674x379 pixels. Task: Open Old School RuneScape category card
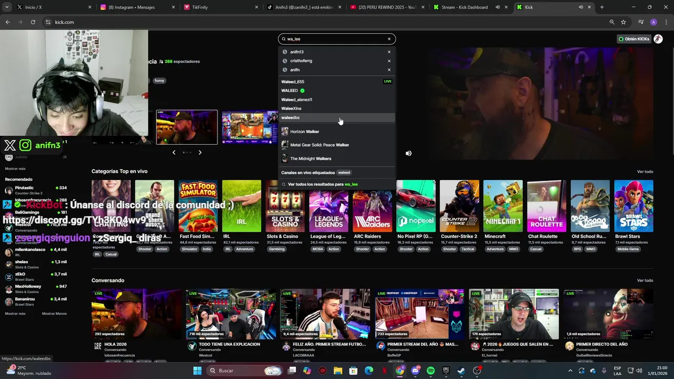(590, 206)
